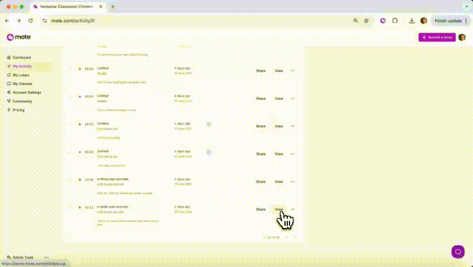
Task: Open the zoom magnifier icon in address bar
Action: (356, 21)
